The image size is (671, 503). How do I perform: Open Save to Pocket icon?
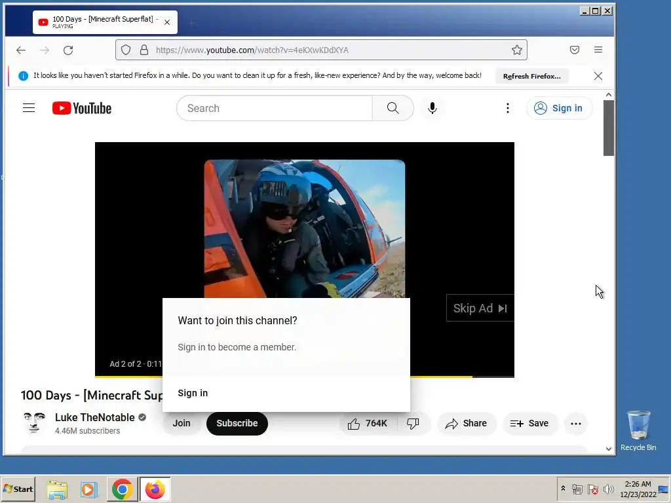coord(575,50)
